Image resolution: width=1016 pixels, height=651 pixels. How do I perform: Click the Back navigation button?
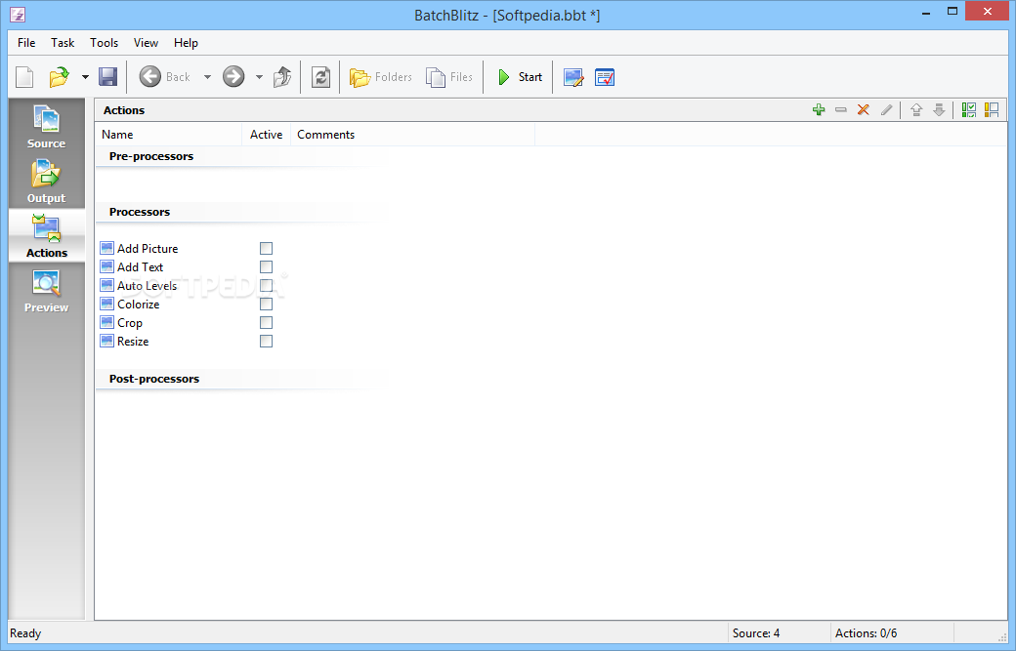coord(164,77)
